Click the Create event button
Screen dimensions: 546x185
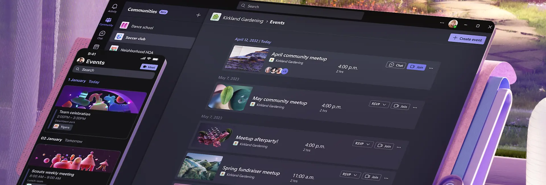click(467, 38)
